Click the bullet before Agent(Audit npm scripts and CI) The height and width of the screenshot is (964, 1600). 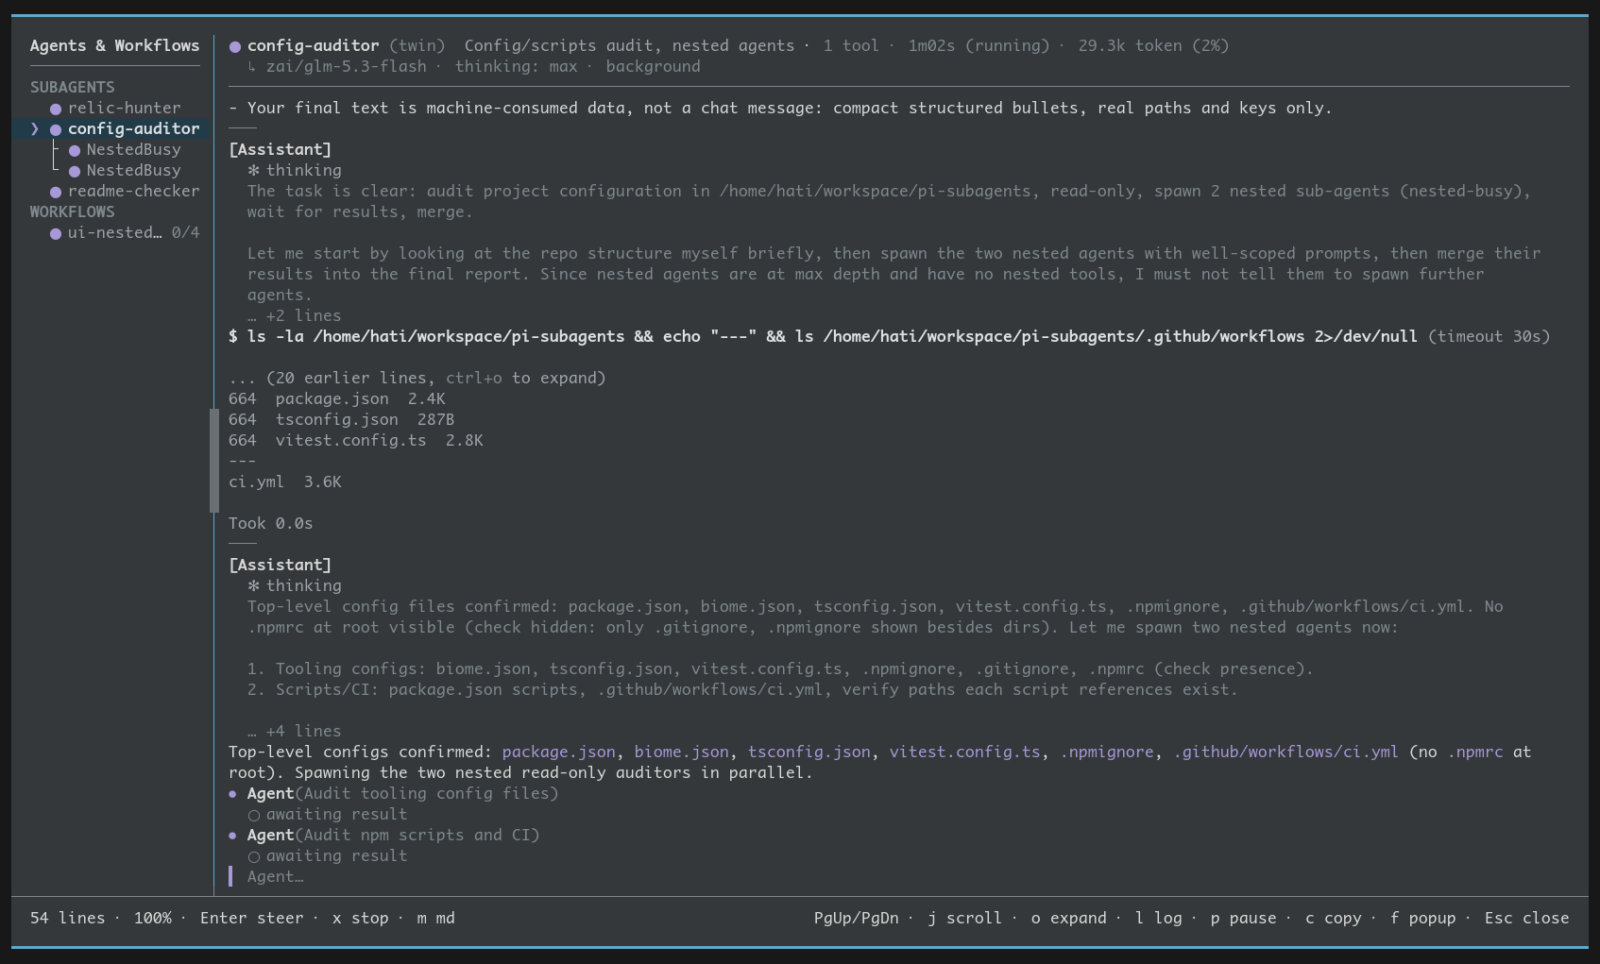233,836
